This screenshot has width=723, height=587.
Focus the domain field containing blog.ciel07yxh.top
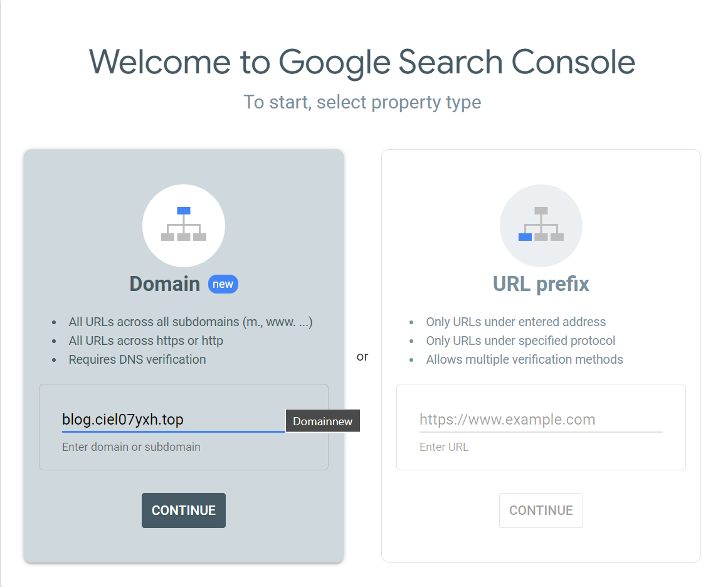(x=172, y=420)
